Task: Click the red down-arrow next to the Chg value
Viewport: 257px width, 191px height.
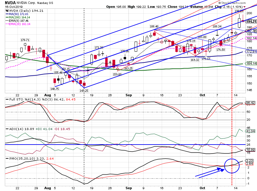Action: point(245,7)
